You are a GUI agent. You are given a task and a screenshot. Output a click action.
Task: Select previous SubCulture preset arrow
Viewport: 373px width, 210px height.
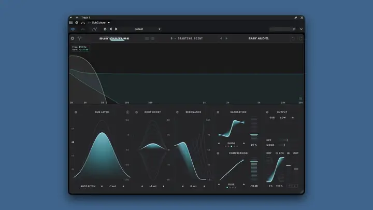(221, 38)
